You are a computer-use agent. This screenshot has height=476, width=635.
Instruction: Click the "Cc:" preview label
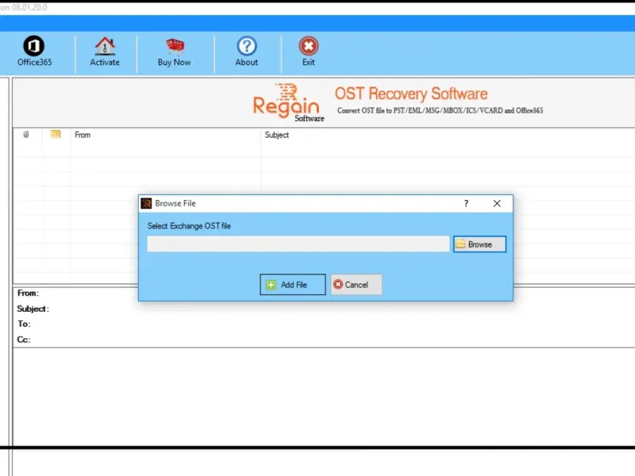pos(24,340)
